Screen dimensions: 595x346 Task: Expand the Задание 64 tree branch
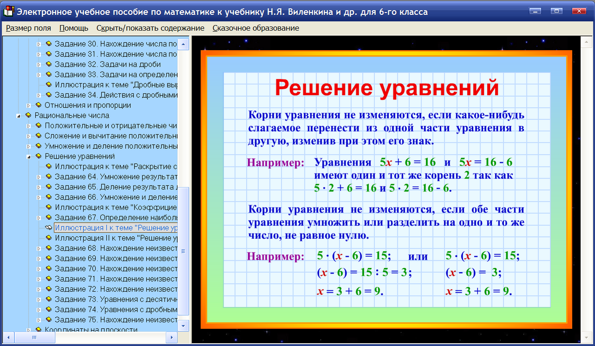pos(39,176)
